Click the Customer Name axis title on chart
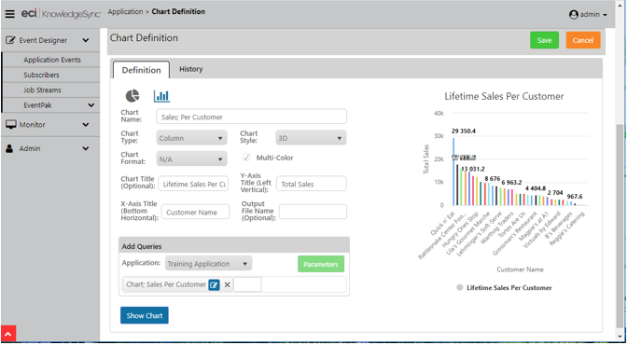The height and width of the screenshot is (345, 628). [520, 269]
